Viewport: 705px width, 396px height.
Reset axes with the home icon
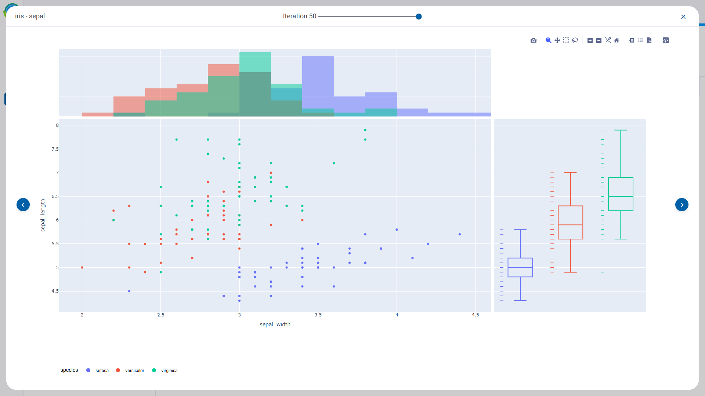point(617,40)
